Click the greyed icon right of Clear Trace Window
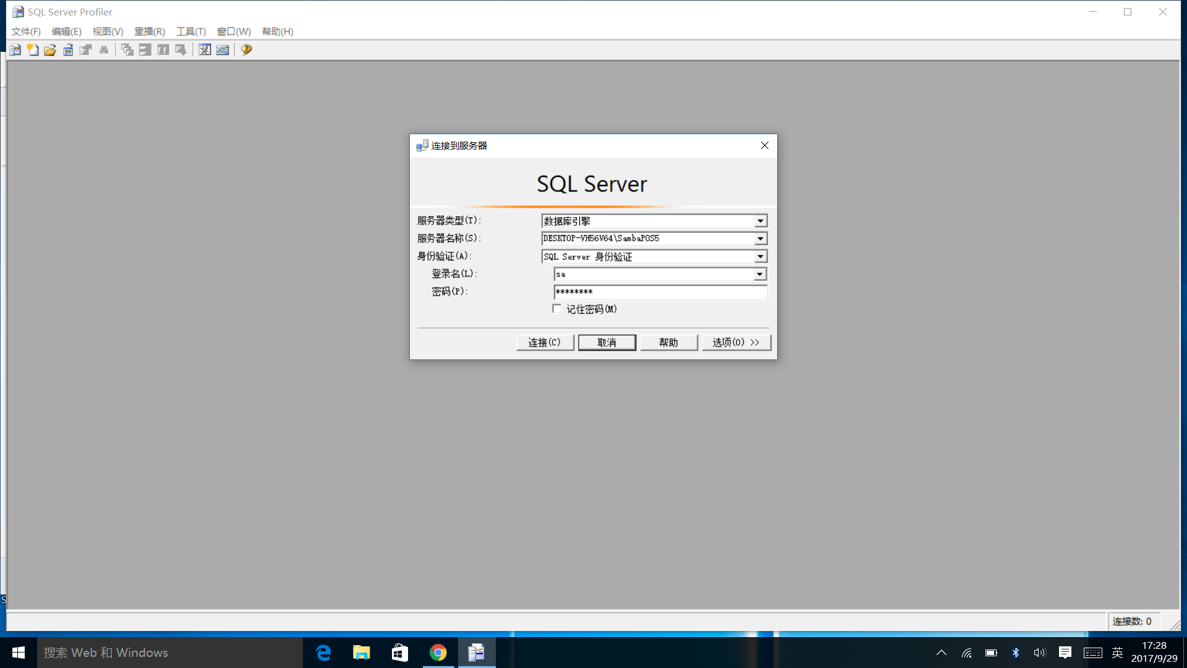 pyautogui.click(x=145, y=50)
